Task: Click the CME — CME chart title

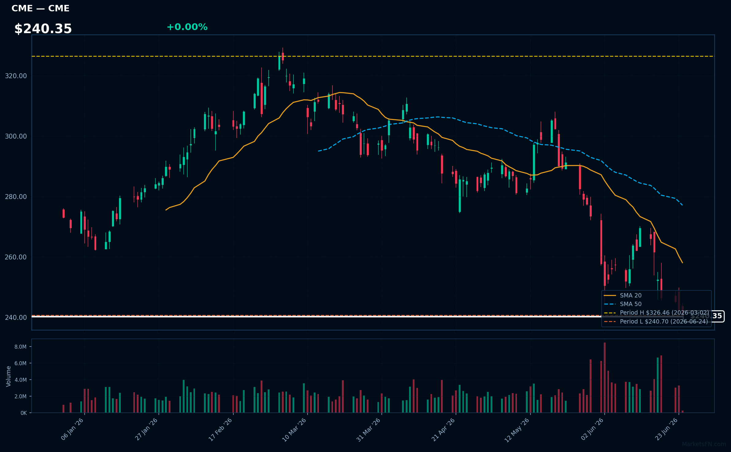Action: (40, 8)
